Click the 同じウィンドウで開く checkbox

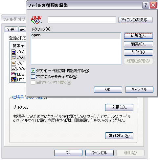click(x=33, y=83)
